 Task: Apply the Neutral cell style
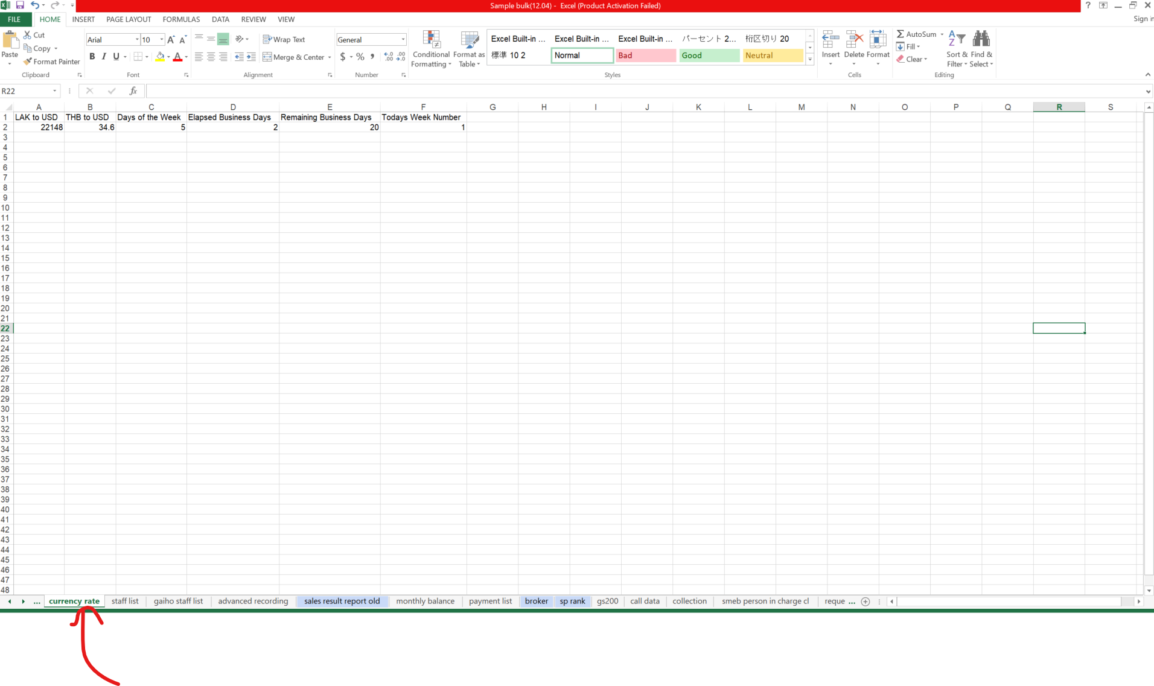pyautogui.click(x=773, y=56)
